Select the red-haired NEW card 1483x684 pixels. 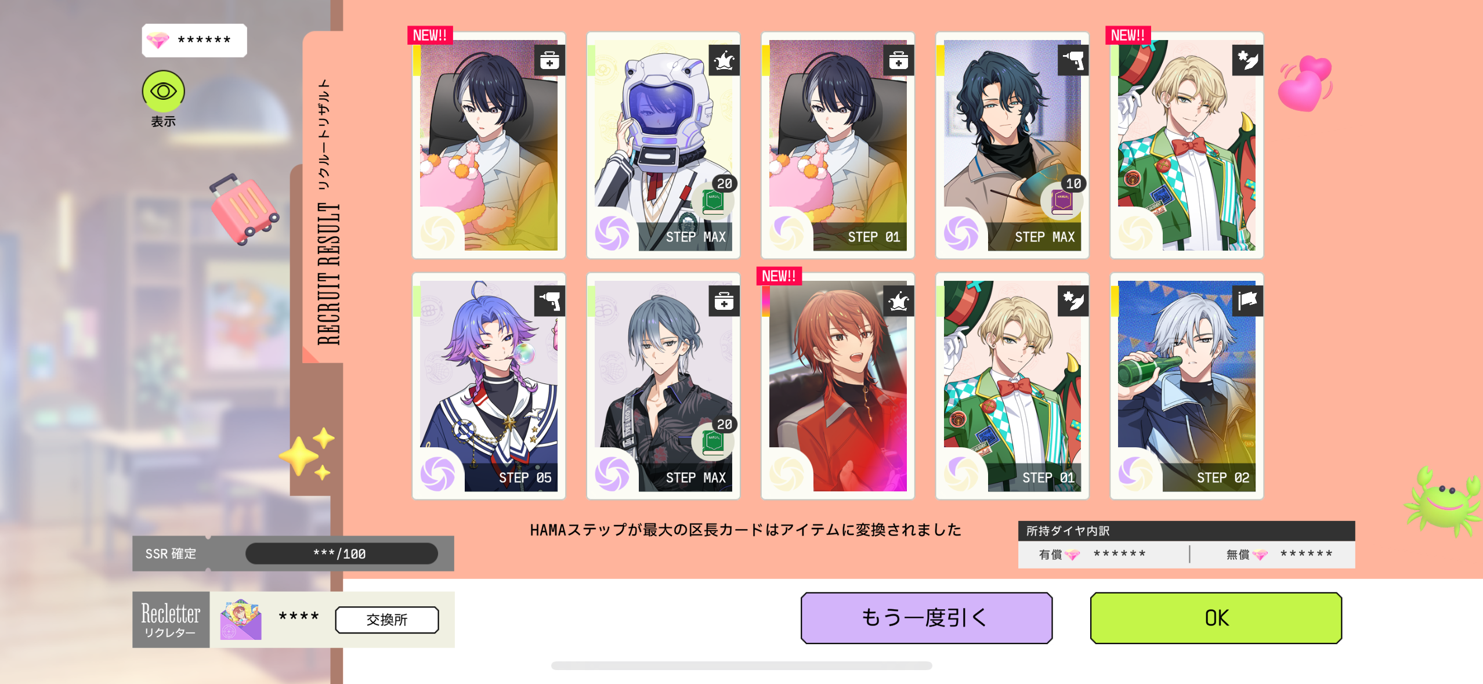[838, 386]
